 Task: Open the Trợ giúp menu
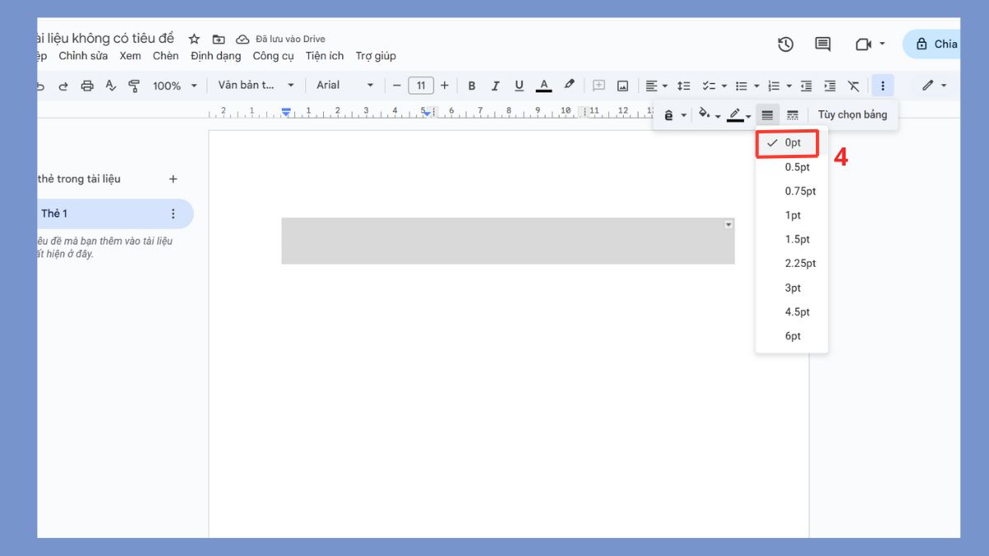(376, 56)
